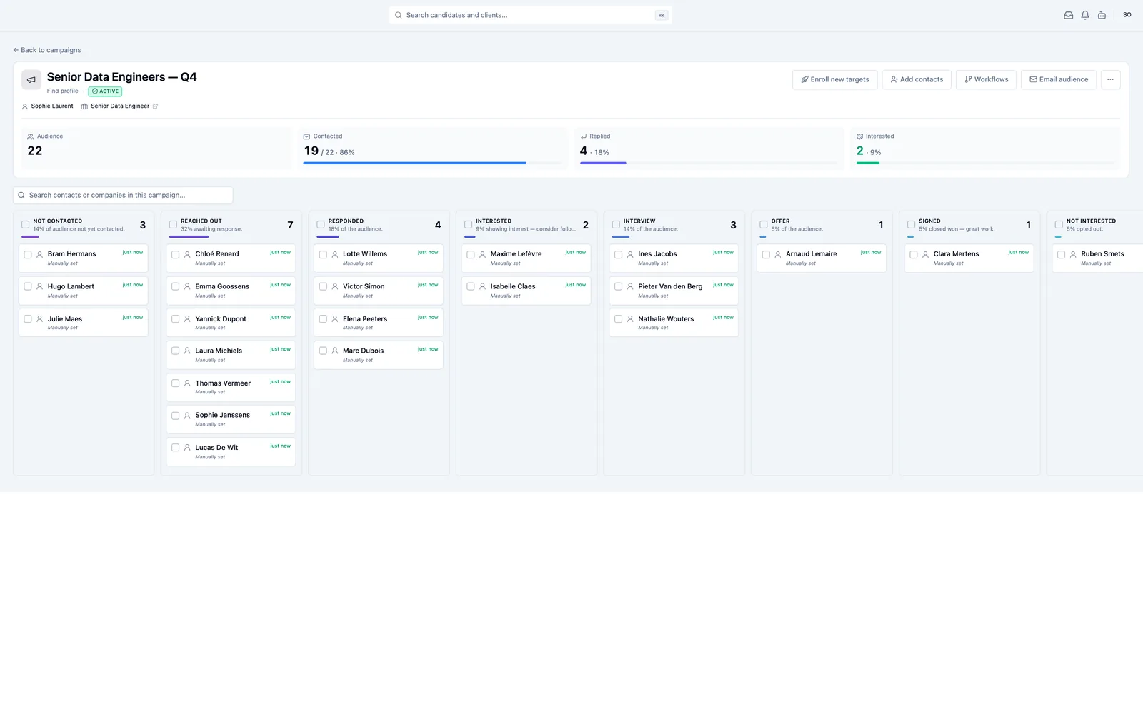The height and width of the screenshot is (714, 1143).
Task: Click the person icon on Ines Jacobs card
Action: 630,254
